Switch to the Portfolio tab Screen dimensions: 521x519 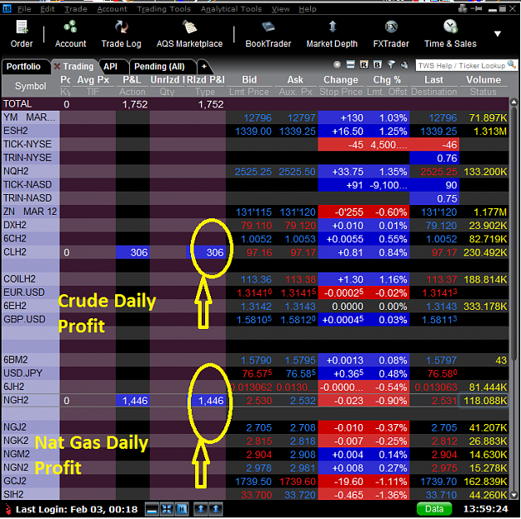[x=23, y=67]
